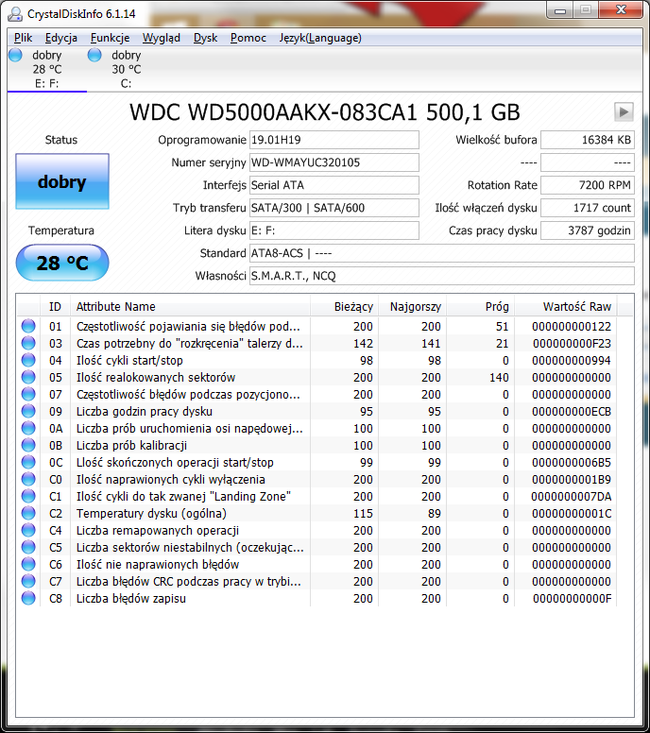This screenshot has width=650, height=733.
Task: Open the Plik menu
Action: pos(23,38)
